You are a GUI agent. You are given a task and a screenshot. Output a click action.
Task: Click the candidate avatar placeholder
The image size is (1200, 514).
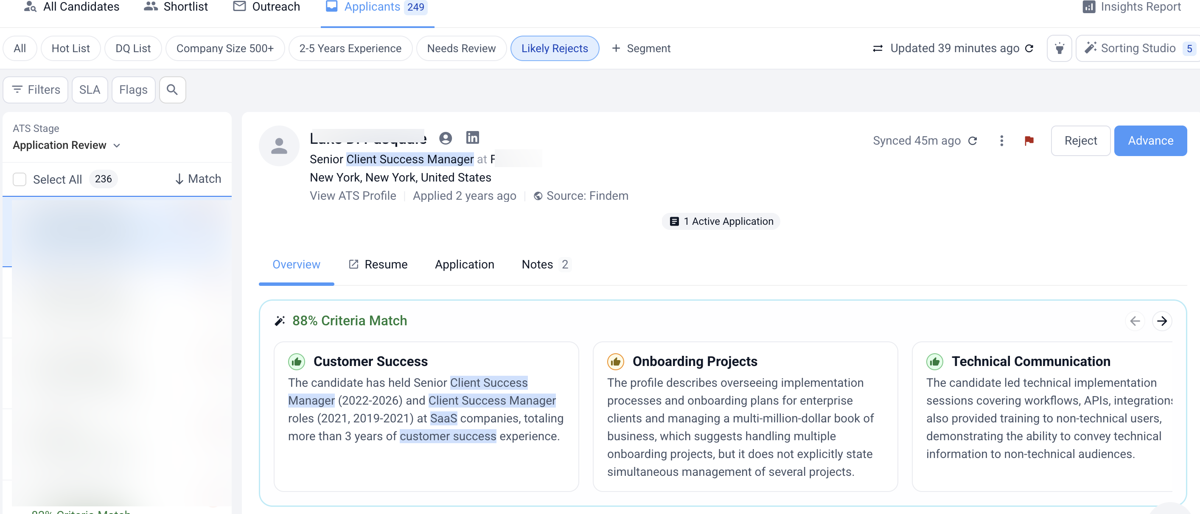279,146
